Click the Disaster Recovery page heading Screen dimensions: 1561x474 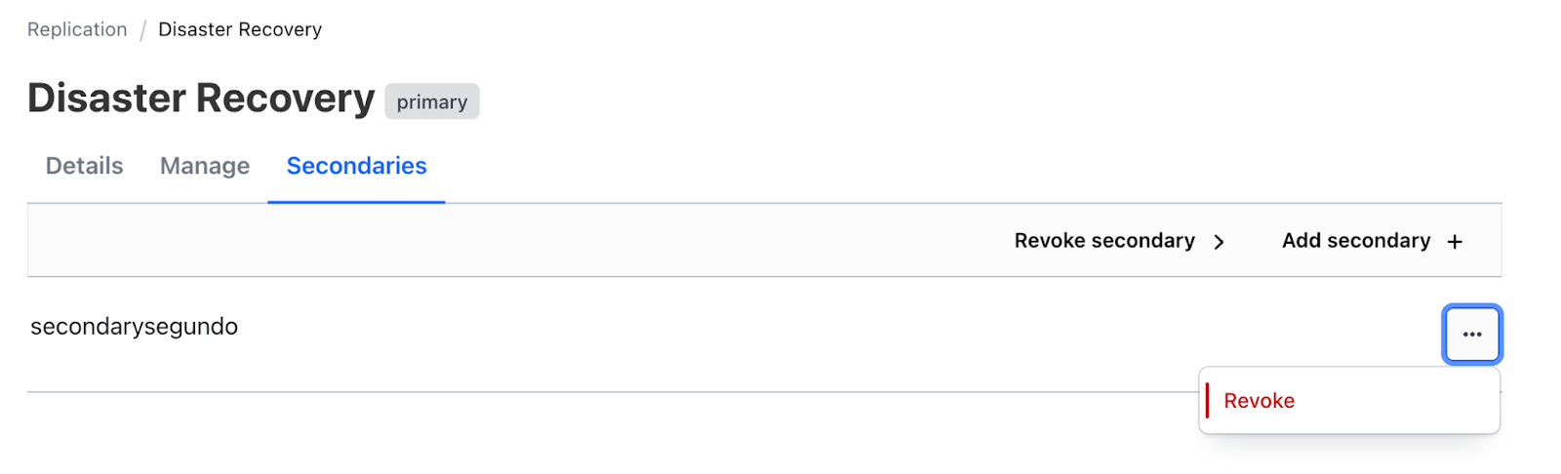pos(201,99)
